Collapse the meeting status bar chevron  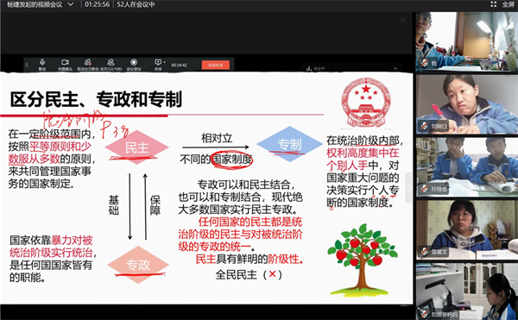(x=395, y=68)
